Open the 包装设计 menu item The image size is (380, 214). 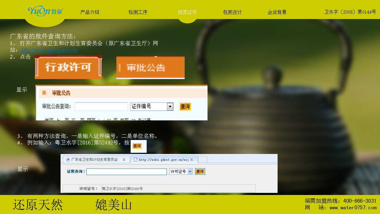(x=232, y=12)
